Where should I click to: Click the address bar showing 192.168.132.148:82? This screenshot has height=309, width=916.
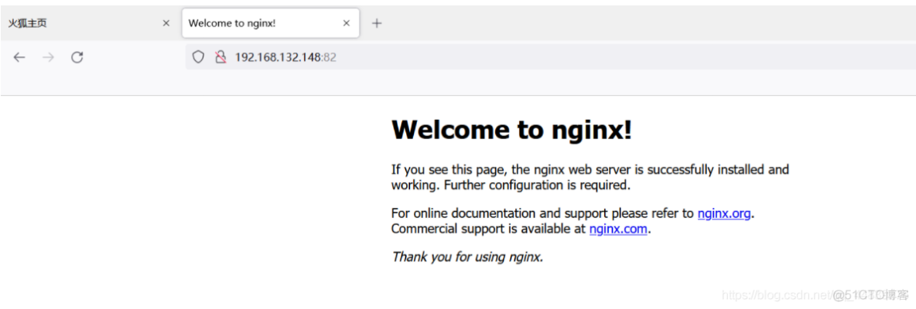pos(464,57)
